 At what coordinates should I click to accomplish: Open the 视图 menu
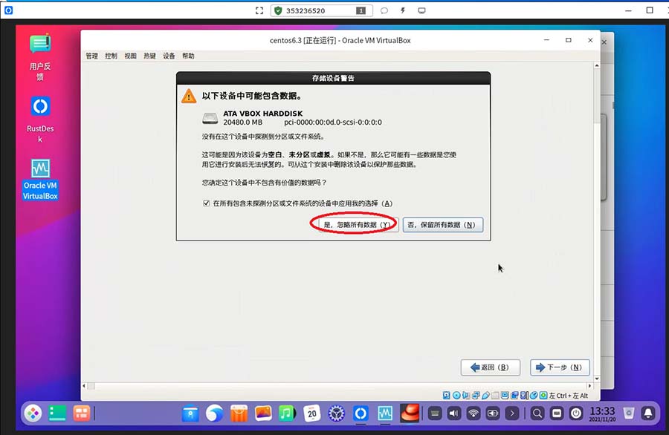pos(130,56)
